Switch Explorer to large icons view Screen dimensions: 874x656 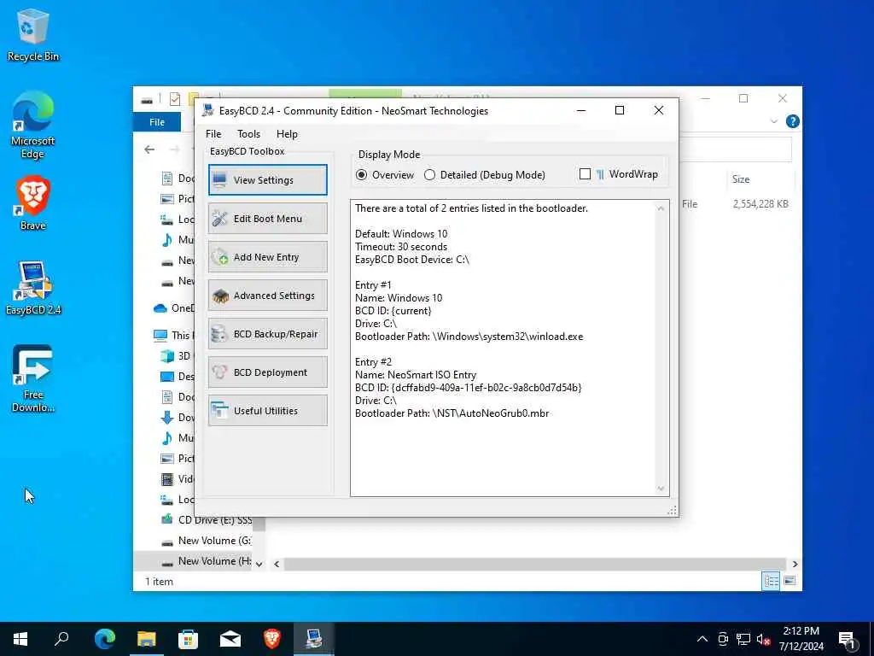coord(790,581)
